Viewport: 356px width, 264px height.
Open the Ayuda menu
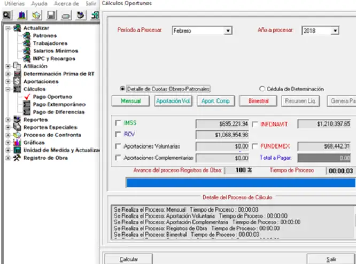[x=39, y=4]
